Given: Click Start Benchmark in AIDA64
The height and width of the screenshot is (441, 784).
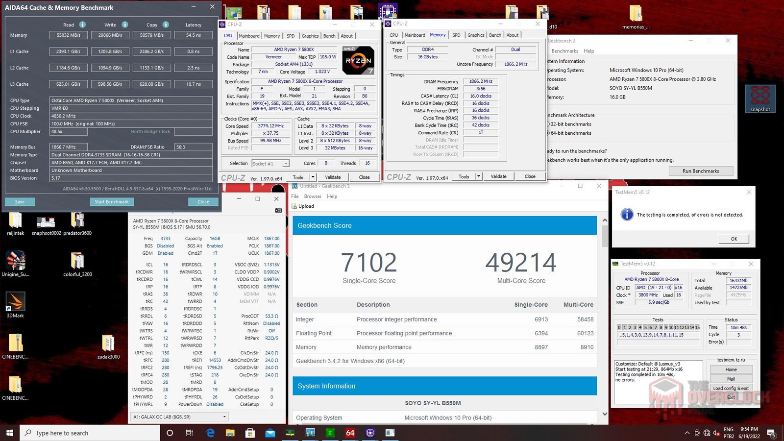Looking at the screenshot, I should [x=111, y=202].
